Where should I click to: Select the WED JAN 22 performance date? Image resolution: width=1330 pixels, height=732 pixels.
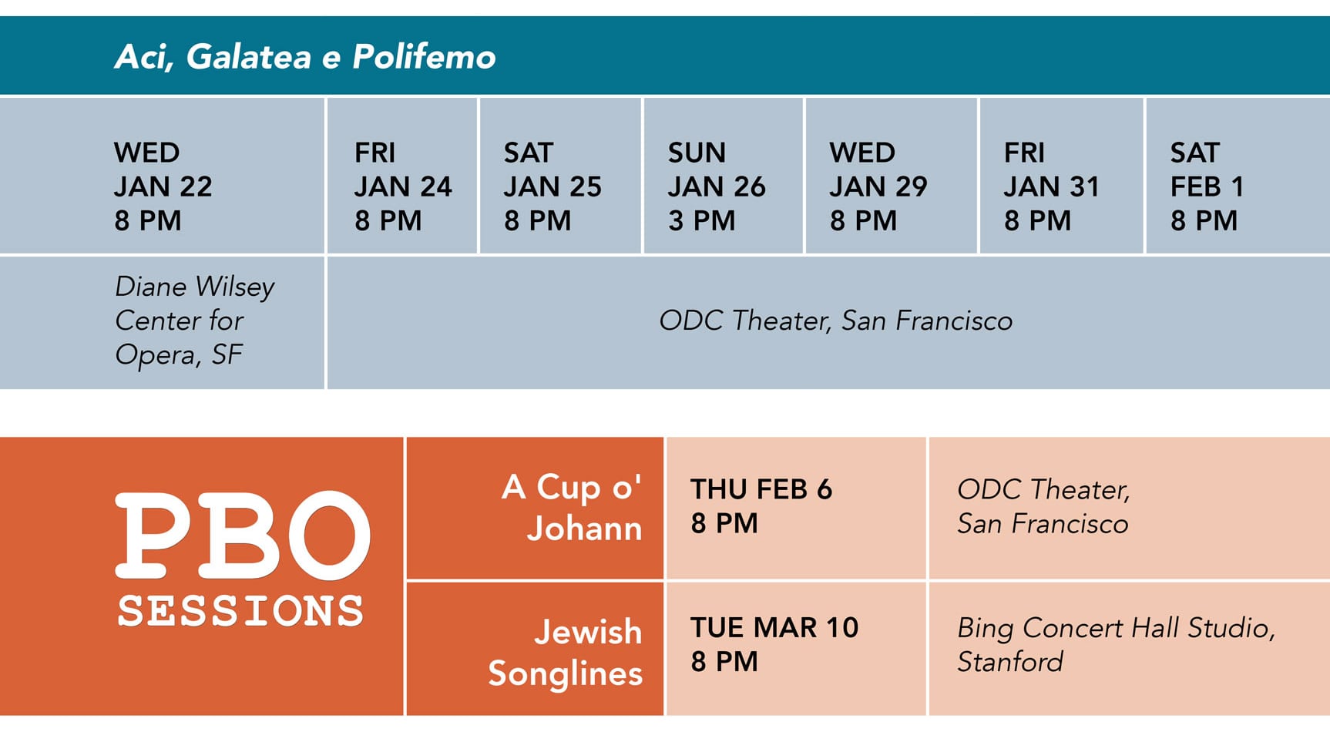[x=163, y=186]
